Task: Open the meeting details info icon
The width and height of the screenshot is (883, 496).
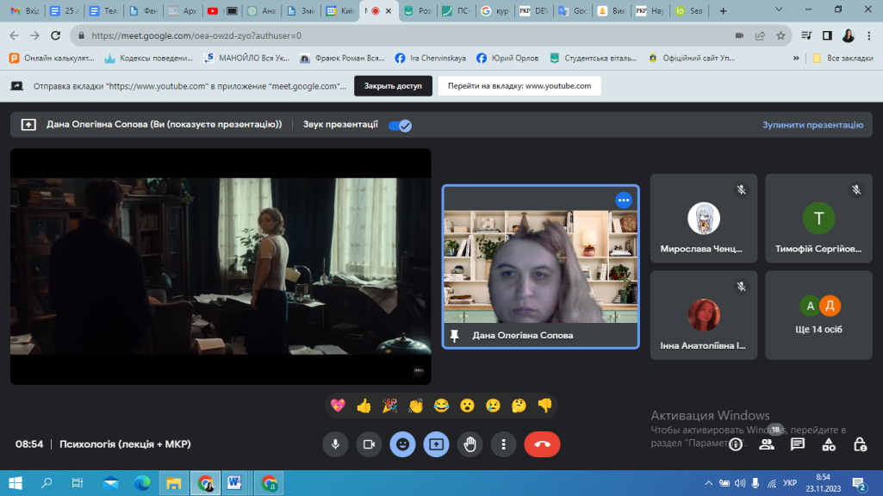Action: 736,444
